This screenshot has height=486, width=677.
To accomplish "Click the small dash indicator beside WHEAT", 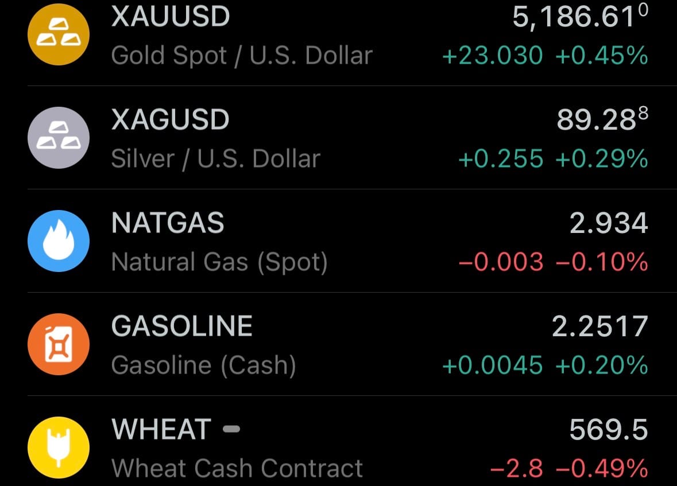I will pyautogui.click(x=231, y=429).
